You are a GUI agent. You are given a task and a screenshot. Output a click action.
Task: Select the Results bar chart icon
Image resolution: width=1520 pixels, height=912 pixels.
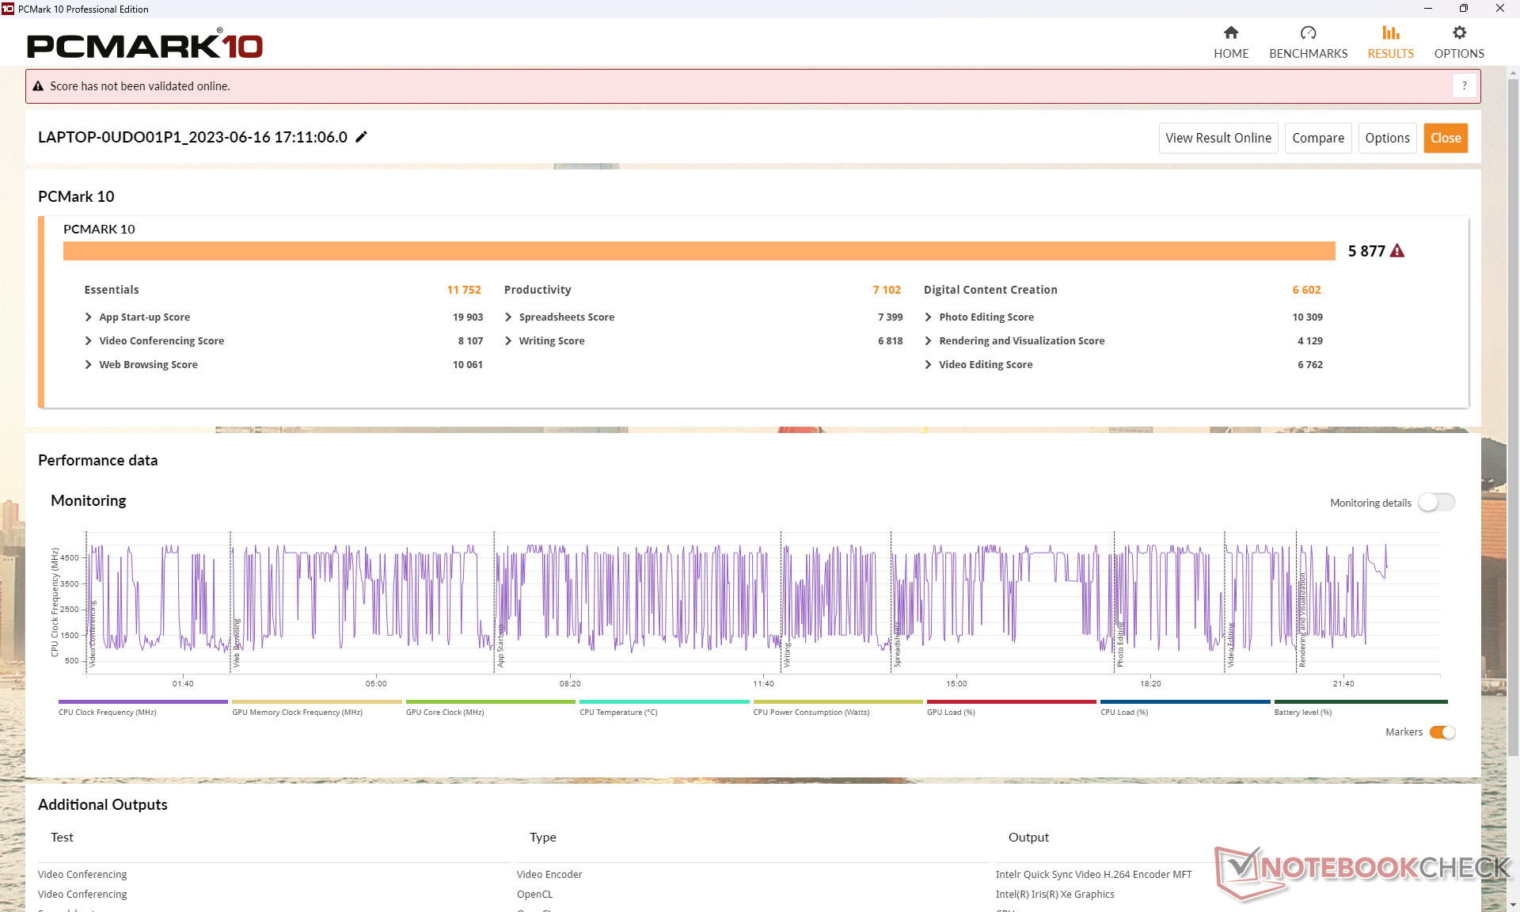tap(1390, 33)
